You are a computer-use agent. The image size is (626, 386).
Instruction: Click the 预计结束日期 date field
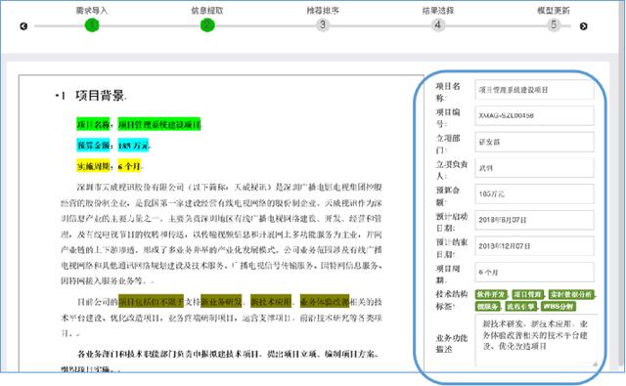[x=534, y=246]
